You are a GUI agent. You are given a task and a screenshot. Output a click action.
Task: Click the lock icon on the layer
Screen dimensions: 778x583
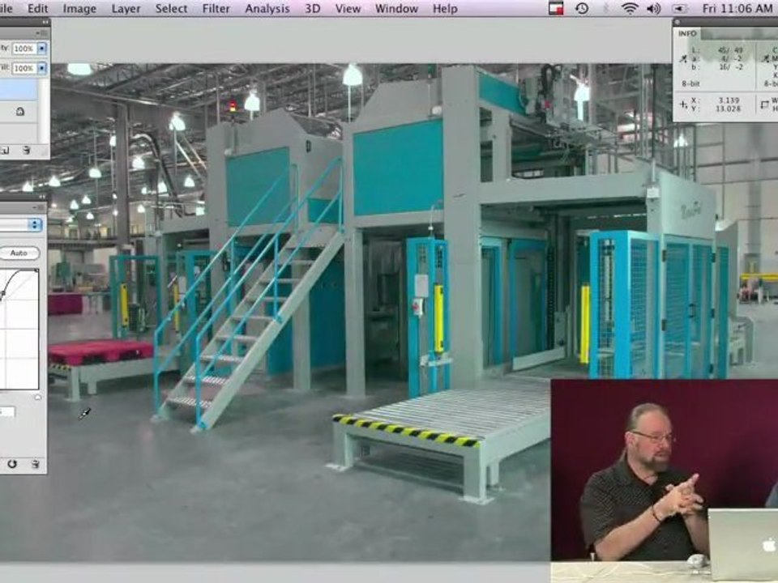[19, 111]
